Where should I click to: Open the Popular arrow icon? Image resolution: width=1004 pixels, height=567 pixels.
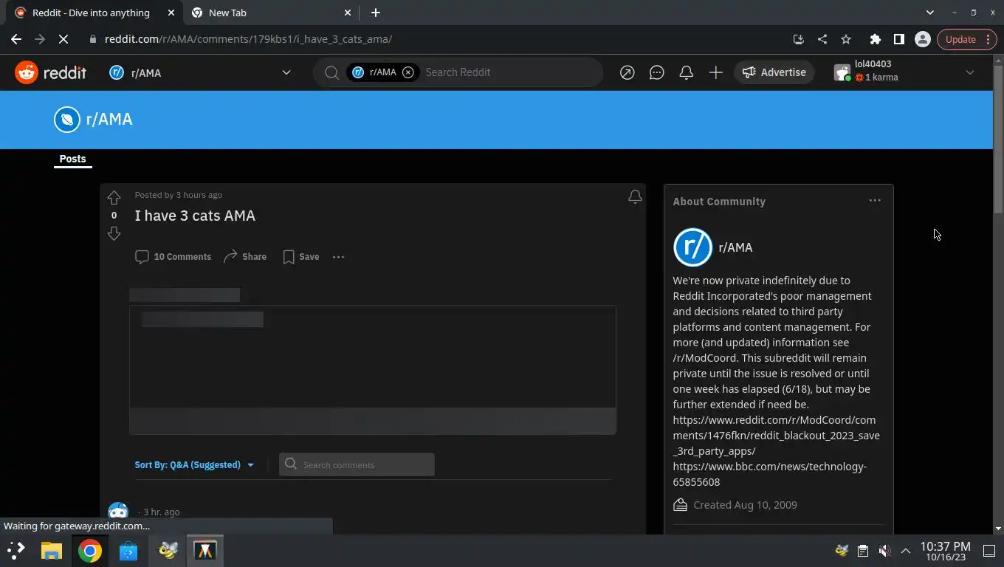(627, 72)
